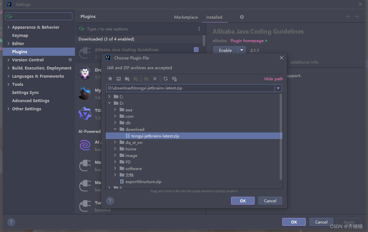Expand the C: drive node

click(x=109, y=96)
